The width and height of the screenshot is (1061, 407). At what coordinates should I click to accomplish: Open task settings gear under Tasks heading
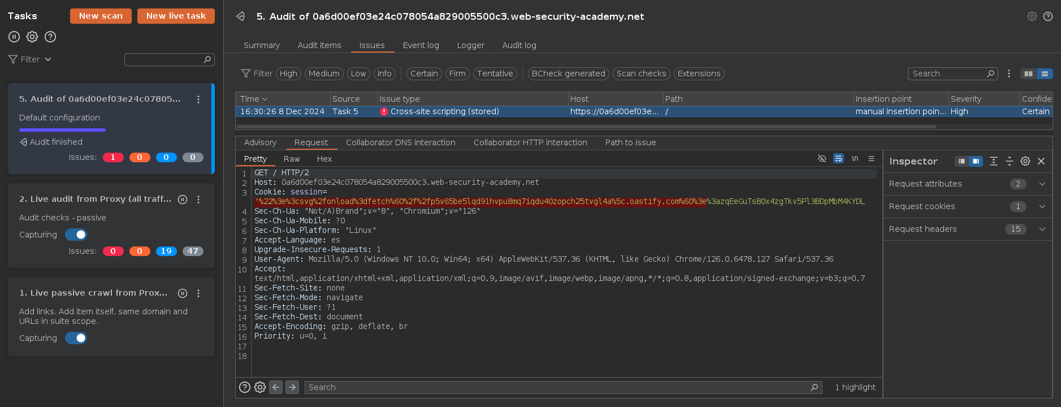pyautogui.click(x=32, y=37)
